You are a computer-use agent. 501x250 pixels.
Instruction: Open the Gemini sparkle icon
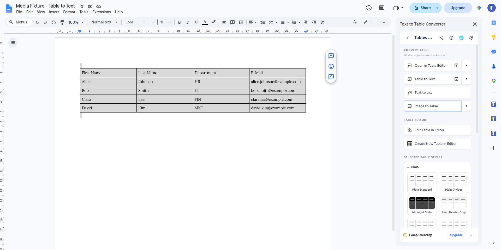pyautogui.click(x=479, y=8)
